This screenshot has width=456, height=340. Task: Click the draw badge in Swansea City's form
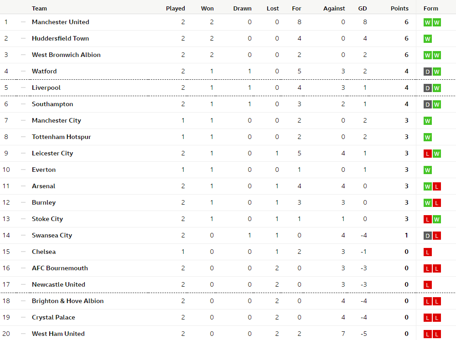[x=427, y=236]
